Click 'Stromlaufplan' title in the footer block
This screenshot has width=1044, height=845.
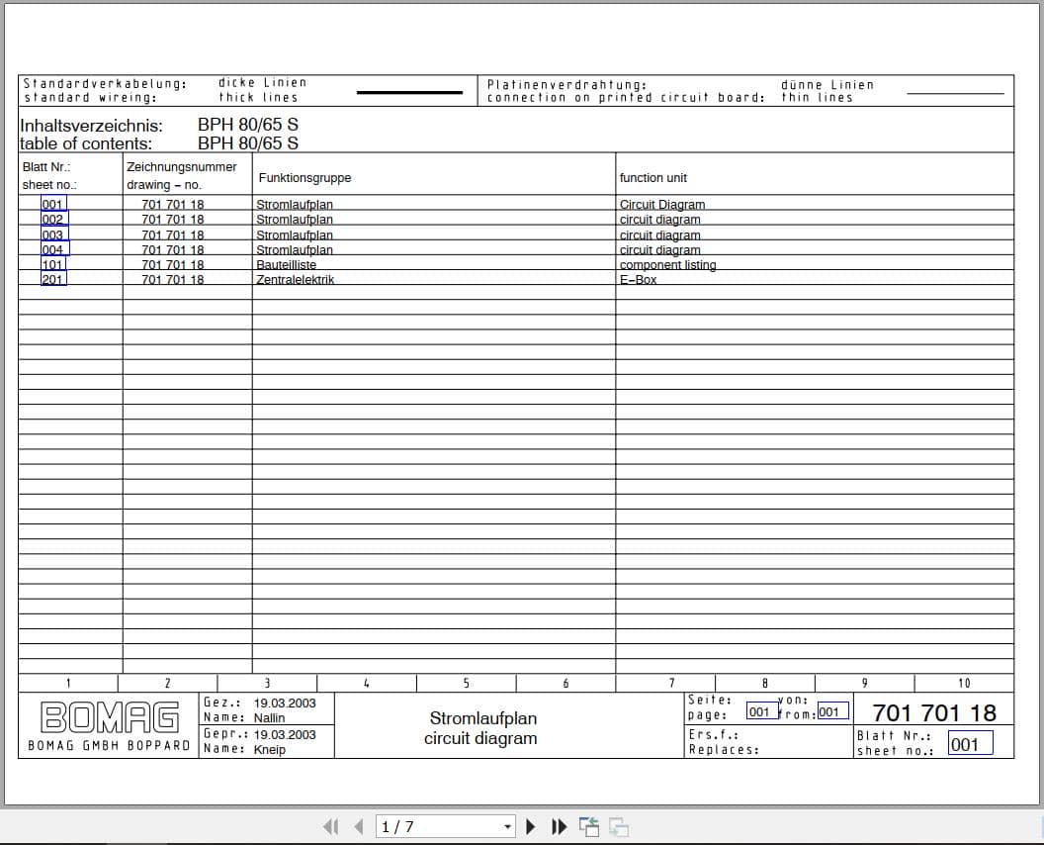482,718
